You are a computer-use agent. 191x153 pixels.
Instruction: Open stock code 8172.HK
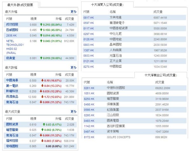coord(89,137)
